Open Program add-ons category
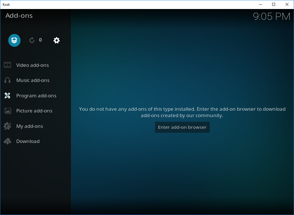 pos(36,96)
